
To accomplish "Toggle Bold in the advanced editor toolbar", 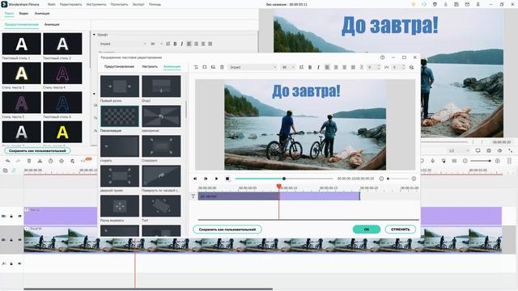I will coord(310,67).
